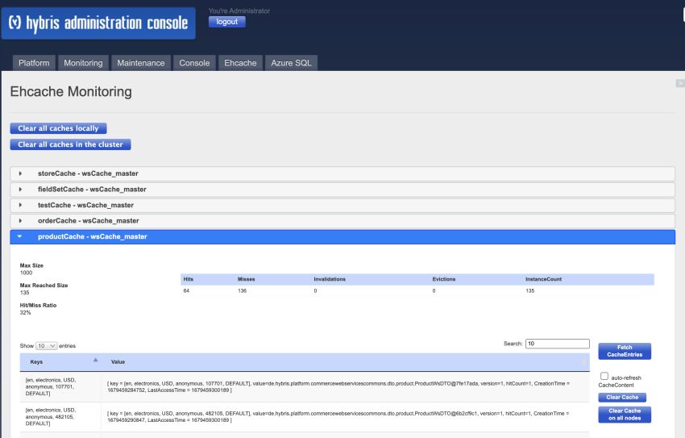The image size is (685, 438).
Task: Click the Fetch CacheEntries button
Action: 625,351
